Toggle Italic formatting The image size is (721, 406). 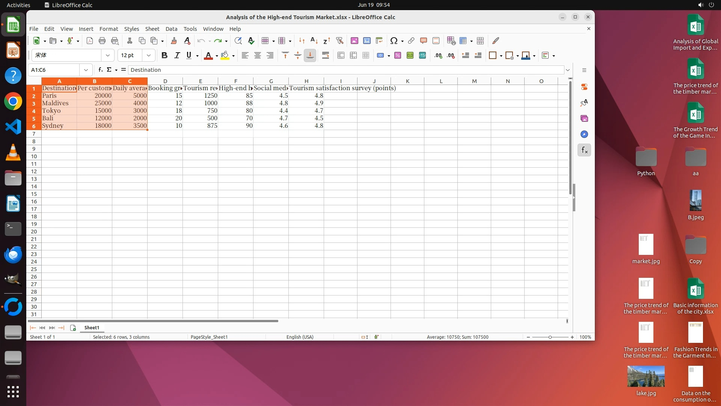(176, 55)
